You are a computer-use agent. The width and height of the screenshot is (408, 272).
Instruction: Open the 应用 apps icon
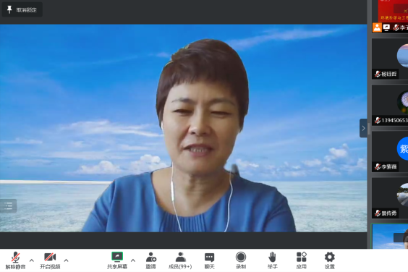click(x=302, y=260)
